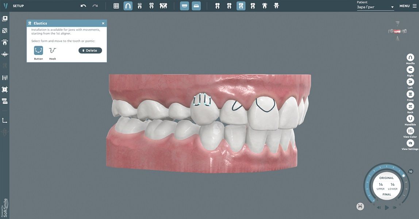Select the overlapping teeth icon

(x=151, y=5)
